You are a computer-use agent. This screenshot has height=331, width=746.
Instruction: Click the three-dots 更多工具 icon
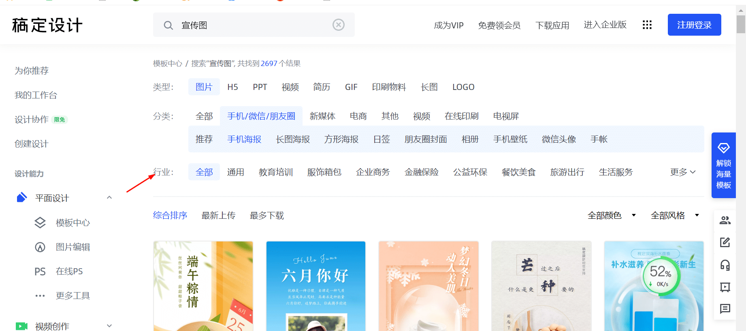coord(40,296)
